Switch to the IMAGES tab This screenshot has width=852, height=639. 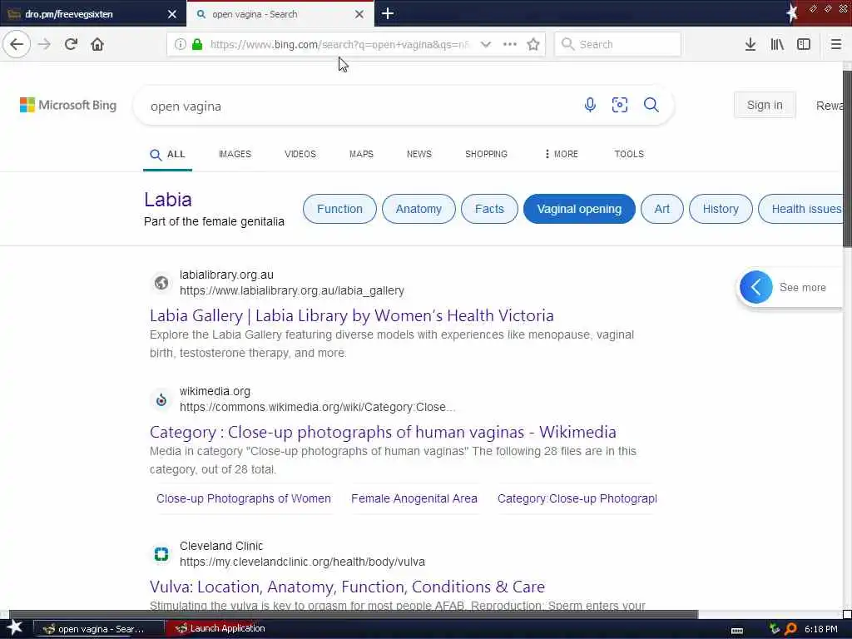pyautogui.click(x=235, y=154)
